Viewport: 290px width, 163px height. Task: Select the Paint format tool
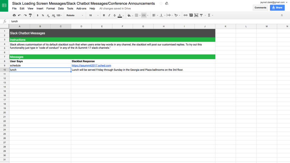30,15
